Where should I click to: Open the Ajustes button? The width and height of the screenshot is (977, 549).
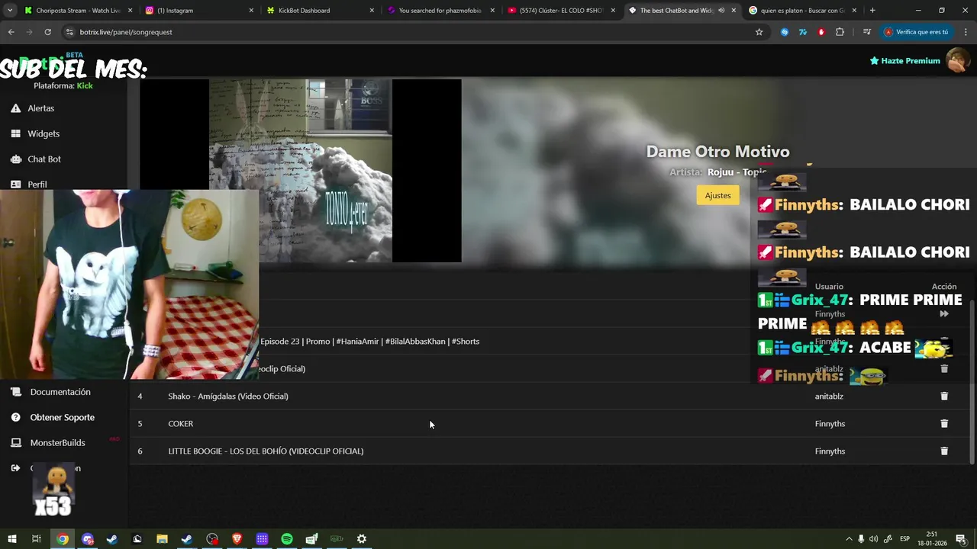[717, 195]
